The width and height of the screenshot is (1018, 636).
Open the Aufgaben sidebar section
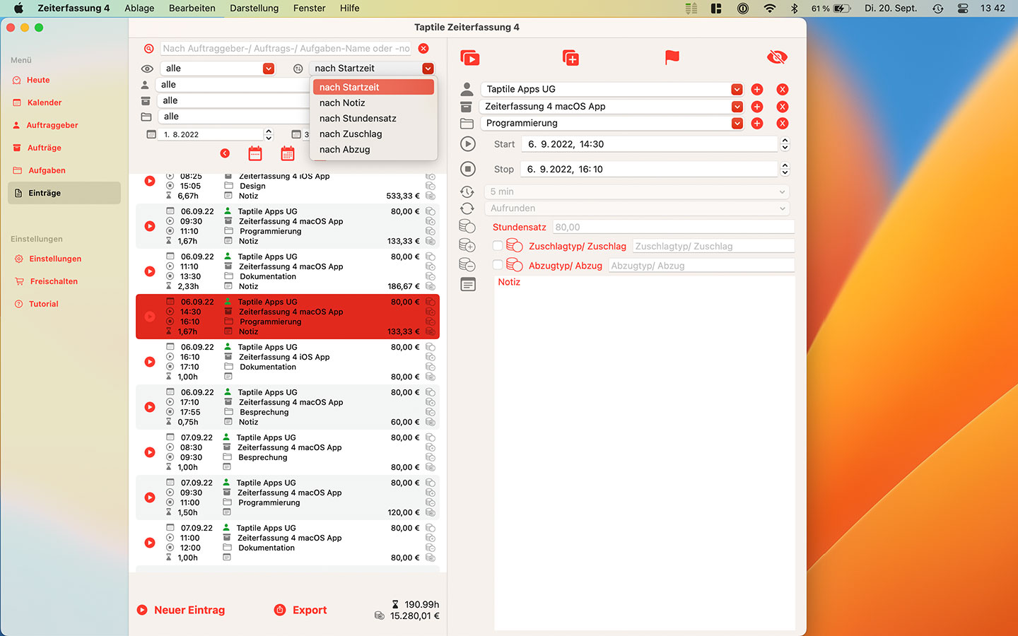point(47,171)
